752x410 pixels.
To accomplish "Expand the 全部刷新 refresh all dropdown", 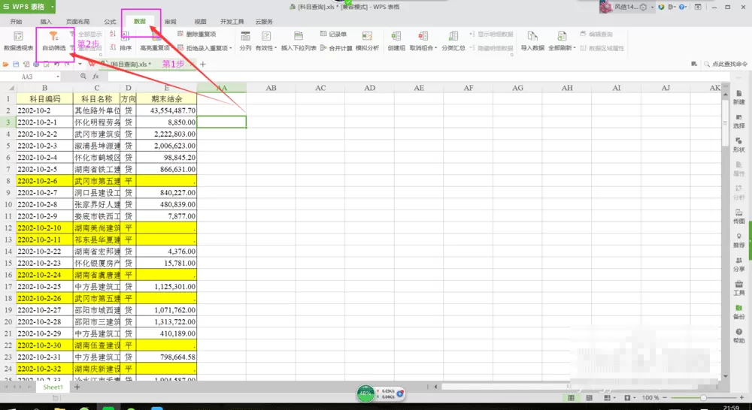I will pos(574,48).
